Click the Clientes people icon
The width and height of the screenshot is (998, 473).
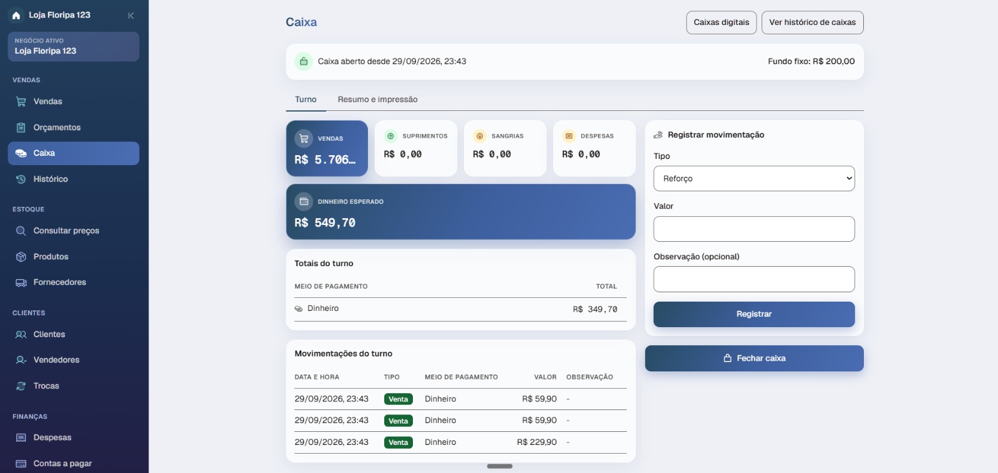point(21,335)
